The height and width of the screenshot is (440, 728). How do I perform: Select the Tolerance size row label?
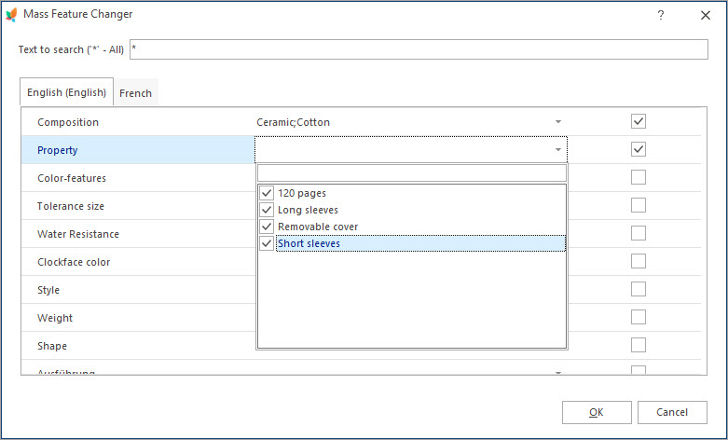click(x=71, y=206)
